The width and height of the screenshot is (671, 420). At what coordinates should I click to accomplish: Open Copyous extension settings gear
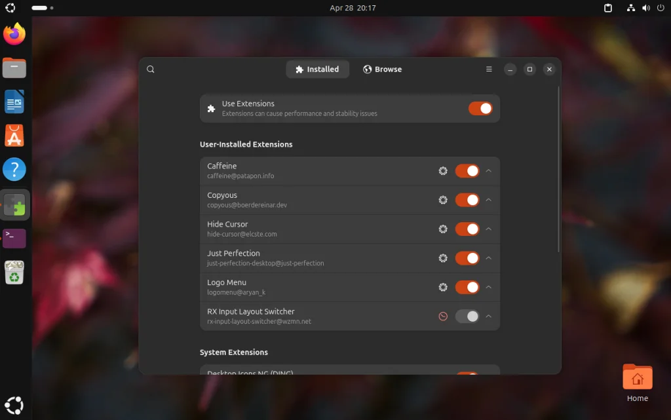click(x=443, y=200)
